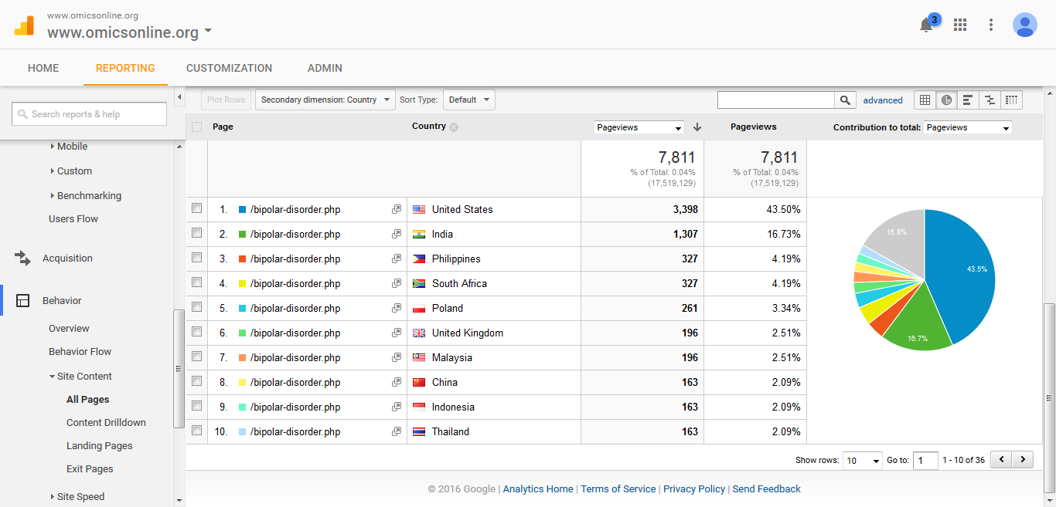Check the United Kingdom row checkbox

click(x=196, y=332)
